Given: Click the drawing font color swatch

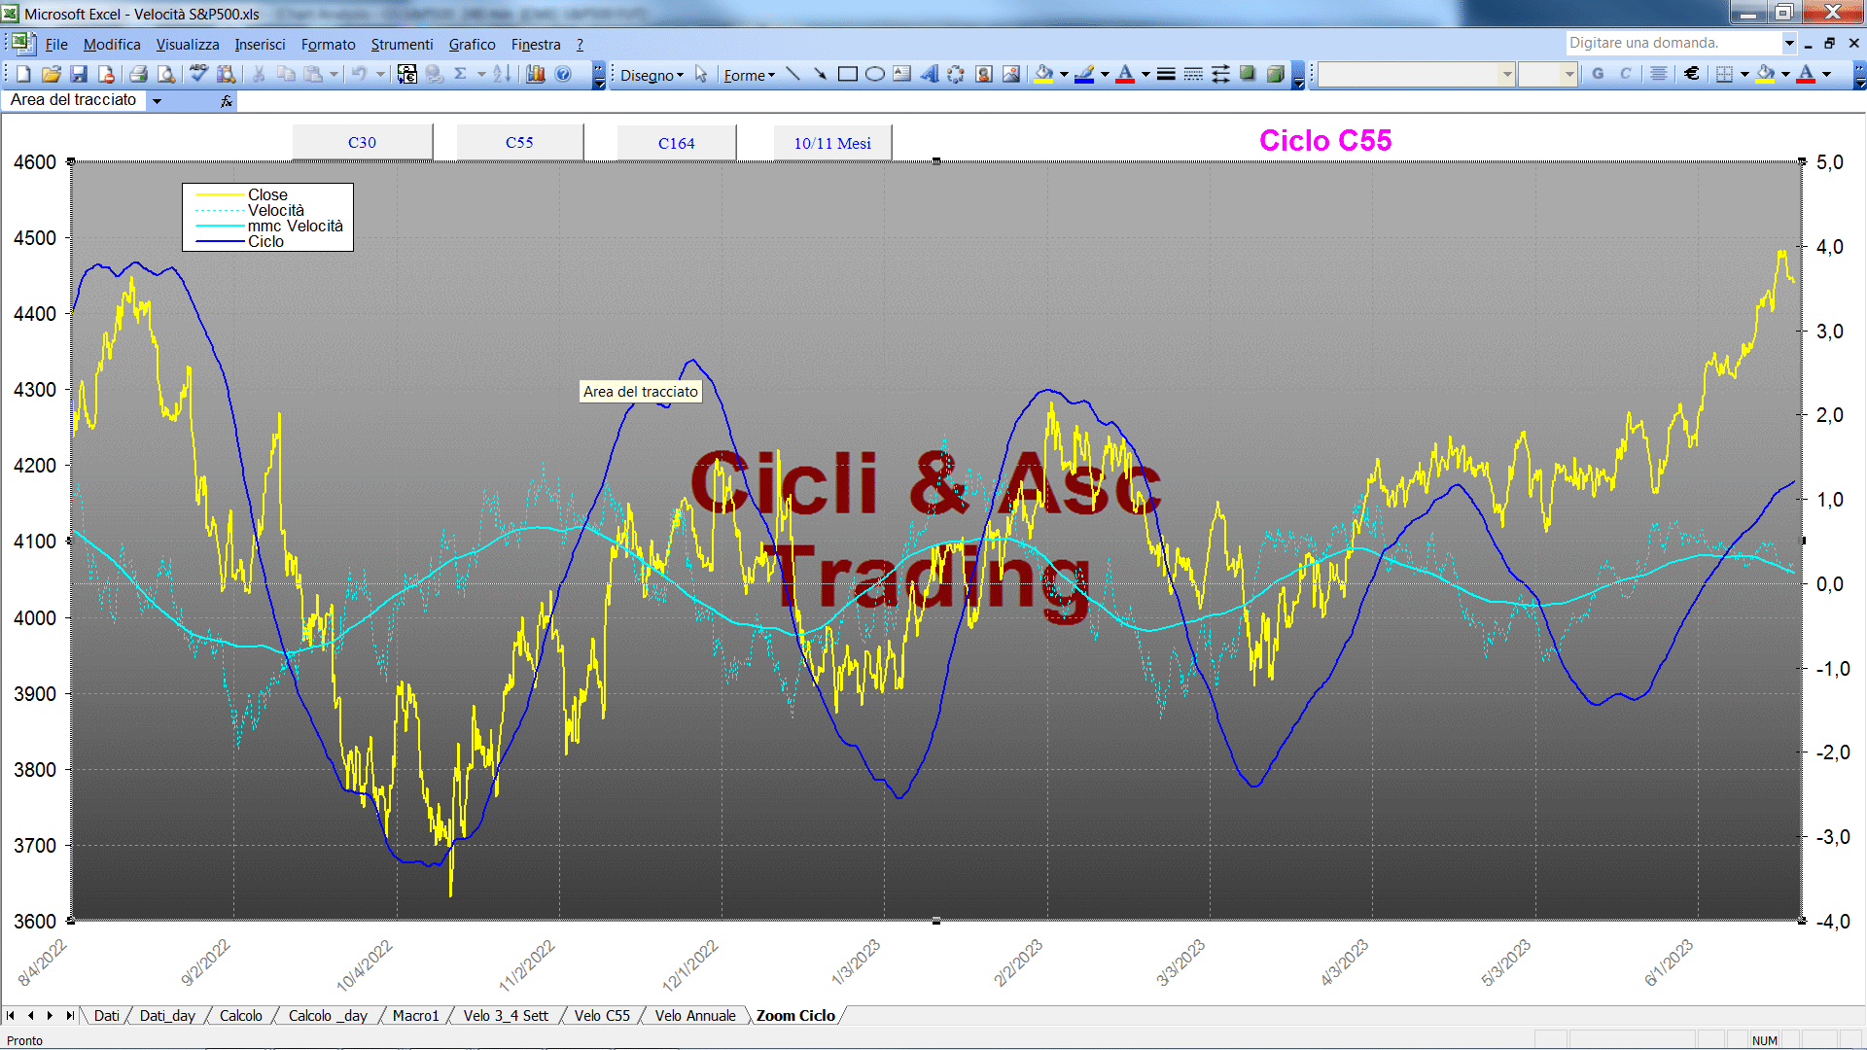Looking at the screenshot, I should [1125, 74].
